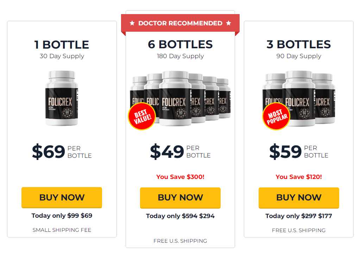Click the left star on the ribbon
The height and width of the screenshot is (260, 361).
pos(132,23)
